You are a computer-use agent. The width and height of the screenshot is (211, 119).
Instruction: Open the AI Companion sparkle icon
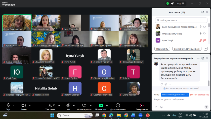[172, 4]
